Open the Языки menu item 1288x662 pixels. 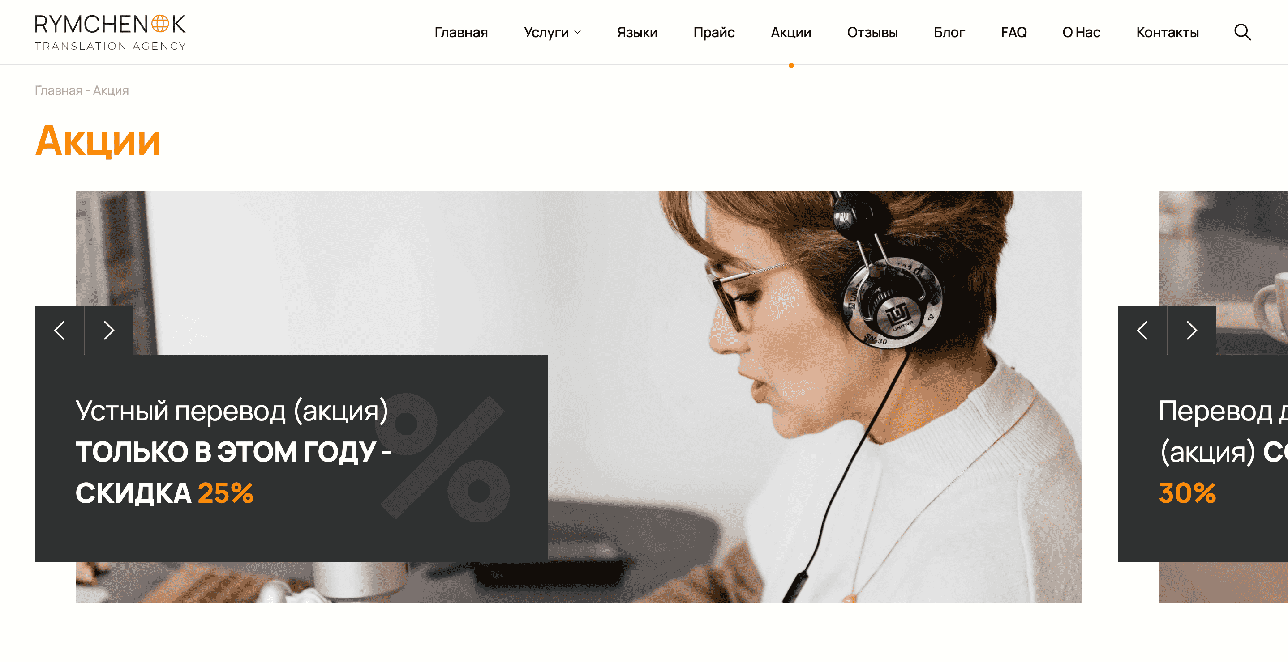click(637, 33)
